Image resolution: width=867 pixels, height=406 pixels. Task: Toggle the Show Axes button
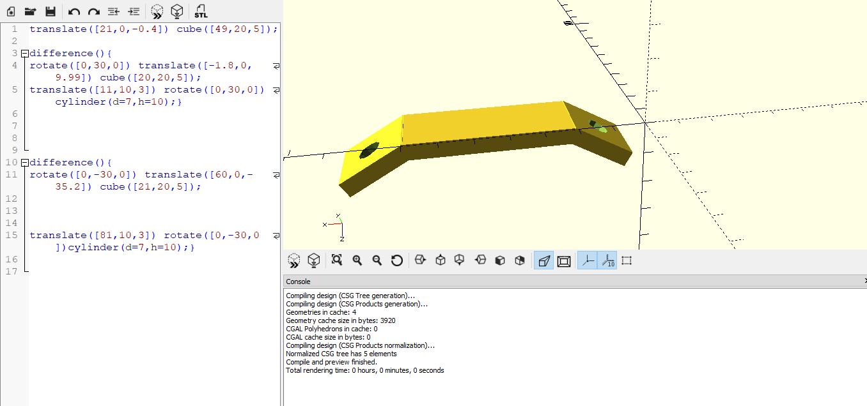587,260
